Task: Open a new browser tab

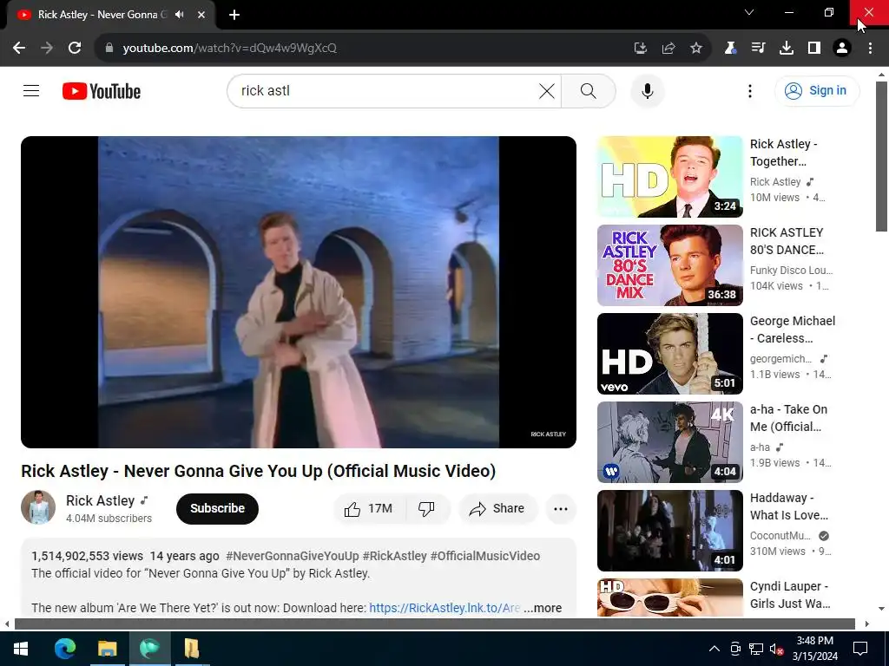Action: (x=234, y=15)
